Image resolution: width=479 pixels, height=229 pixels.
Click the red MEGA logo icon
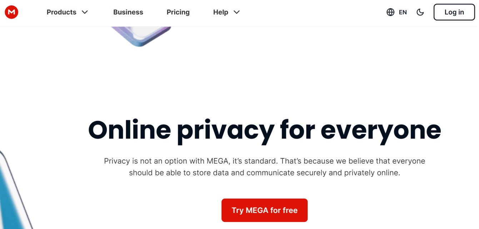tap(11, 12)
